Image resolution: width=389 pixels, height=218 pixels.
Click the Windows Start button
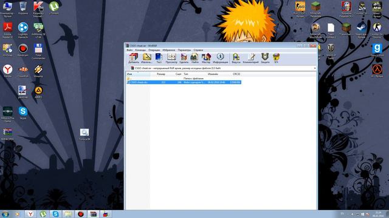pos(5,214)
